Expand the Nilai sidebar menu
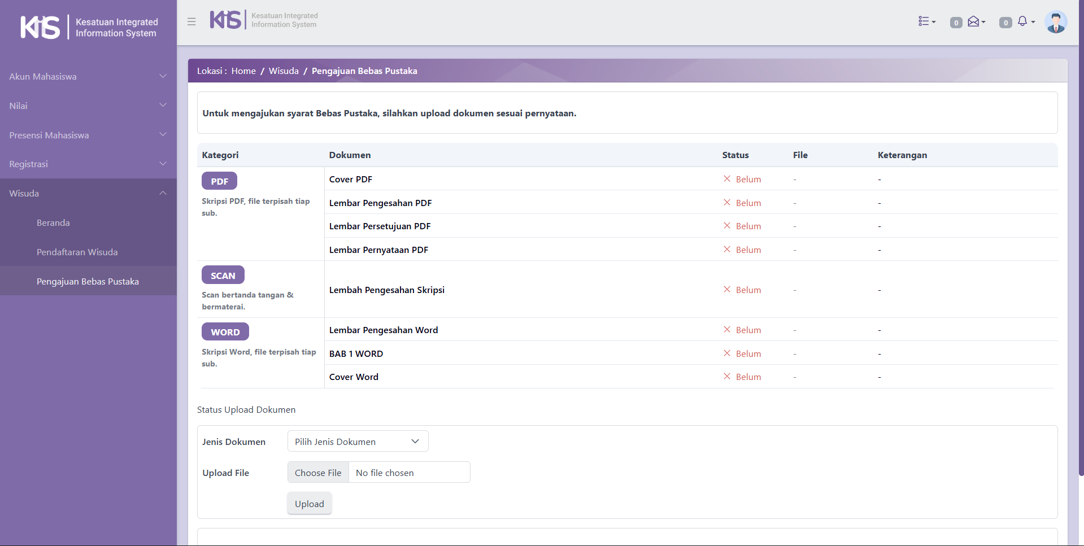 point(88,106)
